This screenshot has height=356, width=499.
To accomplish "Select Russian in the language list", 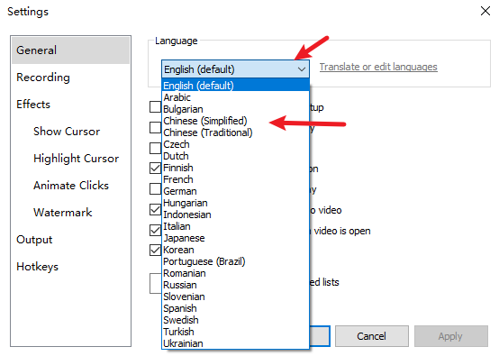I will click(x=235, y=285).
